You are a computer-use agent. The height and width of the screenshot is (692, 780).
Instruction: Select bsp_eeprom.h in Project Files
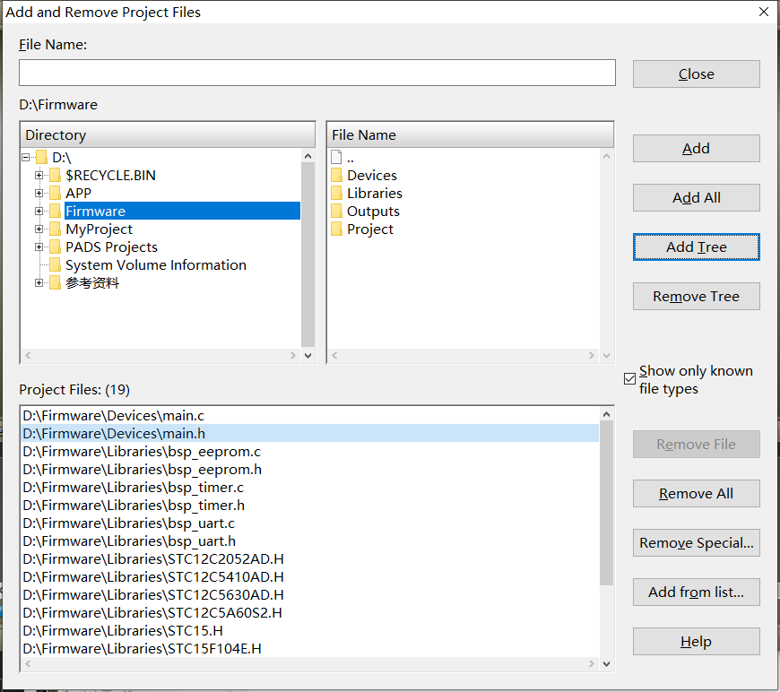coord(310,469)
